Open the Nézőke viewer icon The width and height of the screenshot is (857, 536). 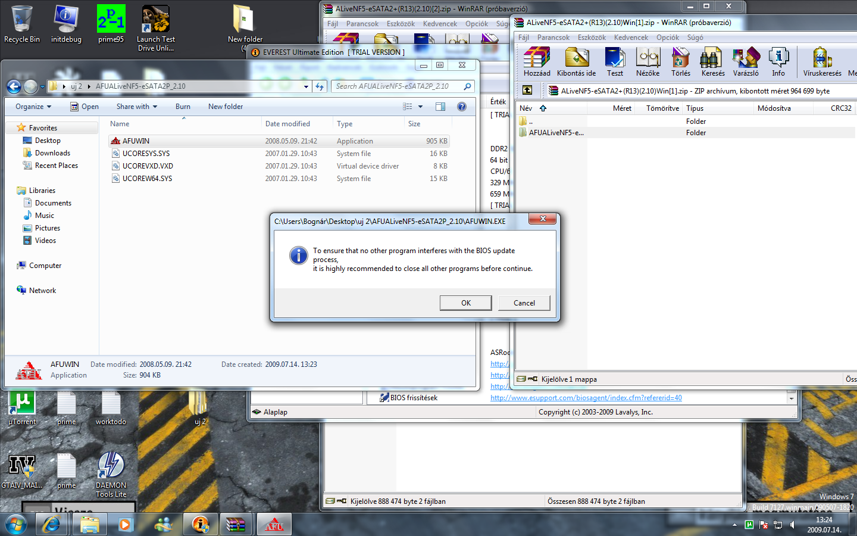pyautogui.click(x=648, y=62)
